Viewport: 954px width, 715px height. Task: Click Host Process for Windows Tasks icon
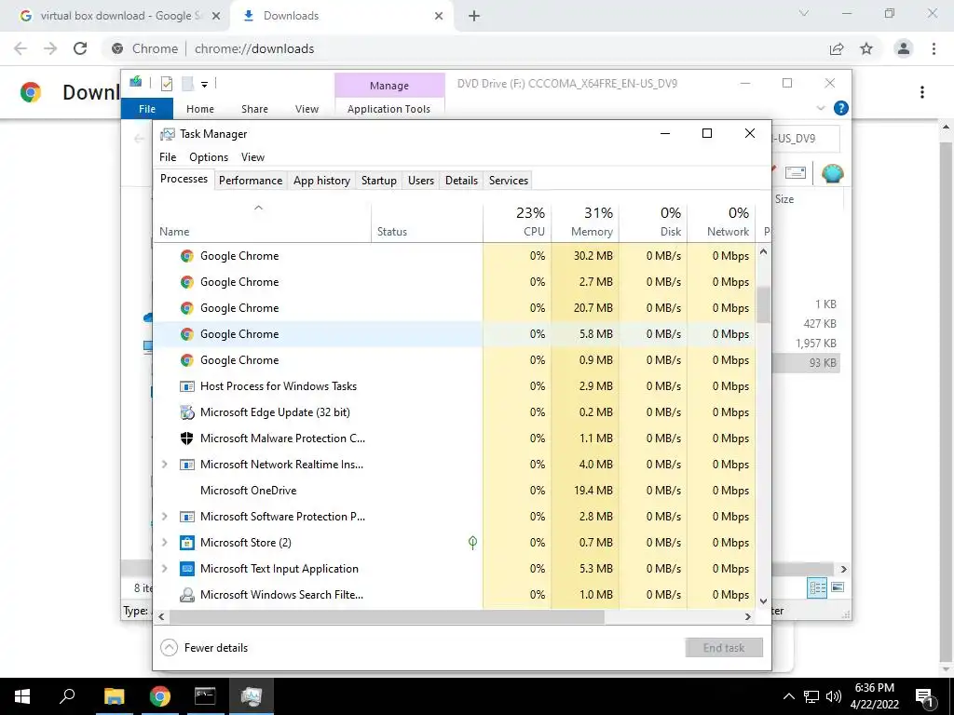pos(186,386)
